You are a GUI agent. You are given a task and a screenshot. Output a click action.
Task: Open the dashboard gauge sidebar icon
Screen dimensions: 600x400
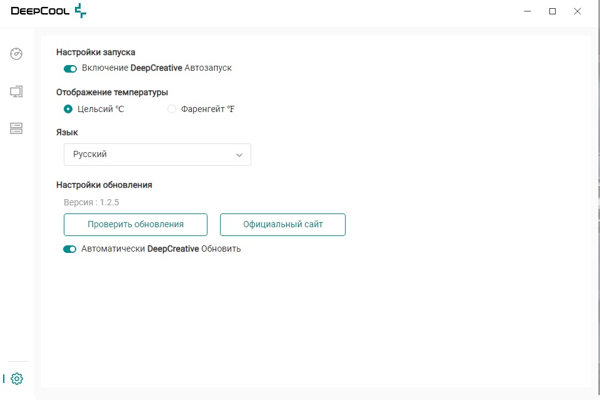tap(16, 54)
